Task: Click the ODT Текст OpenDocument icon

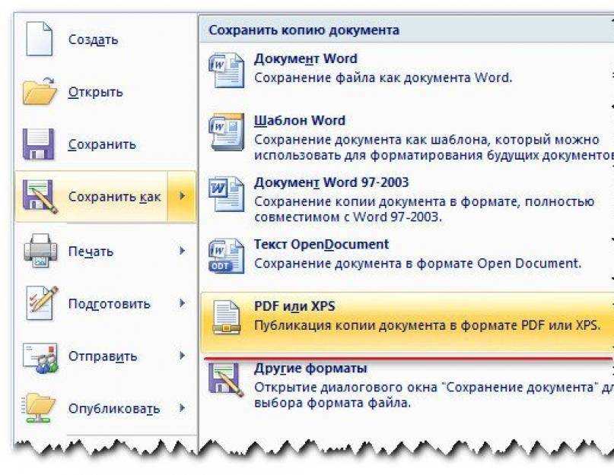Action: pyautogui.click(x=226, y=256)
